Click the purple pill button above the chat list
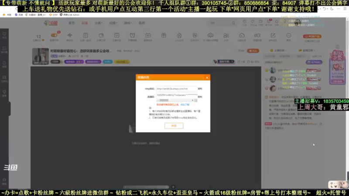349x196 pixels. pos(314,62)
